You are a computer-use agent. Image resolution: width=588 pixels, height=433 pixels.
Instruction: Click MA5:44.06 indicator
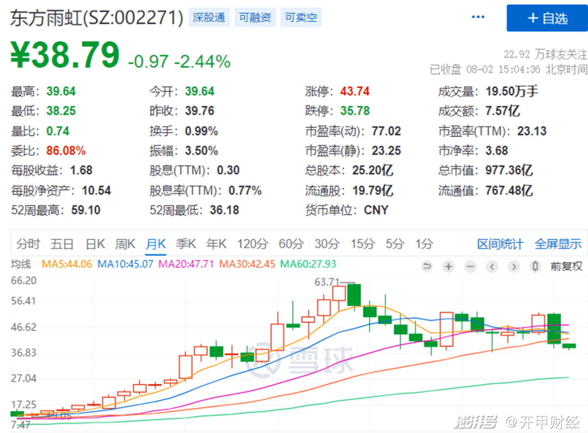click(67, 264)
